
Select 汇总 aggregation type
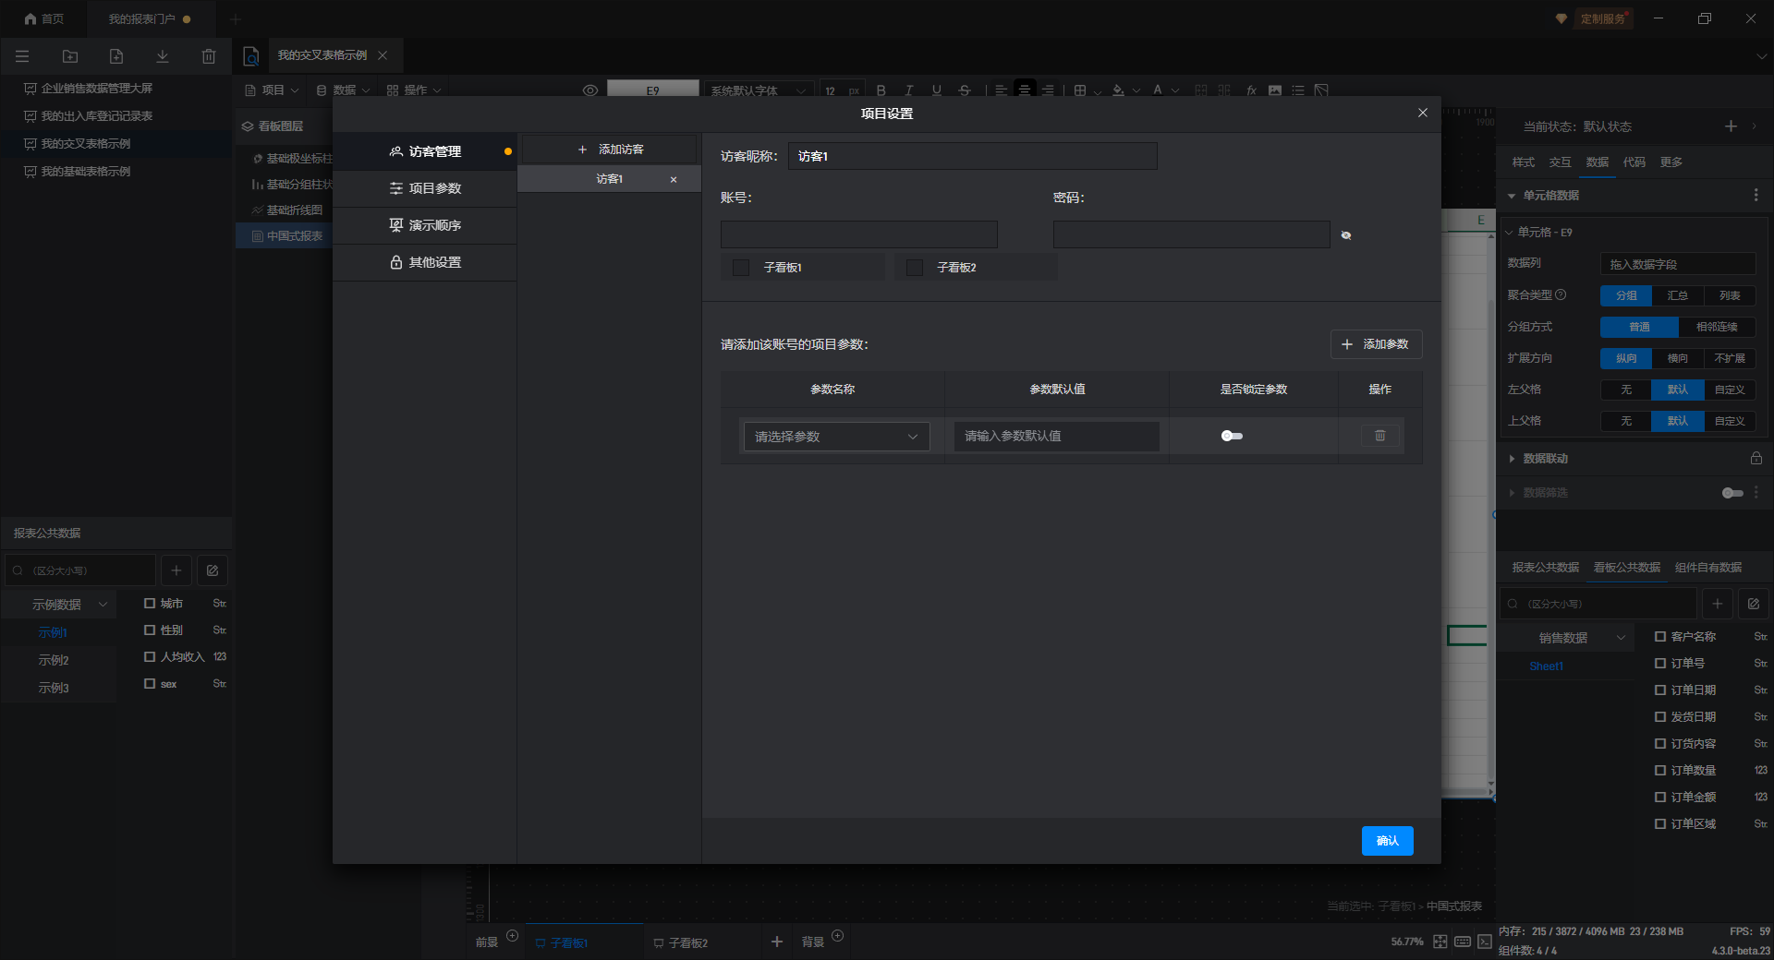1678,295
